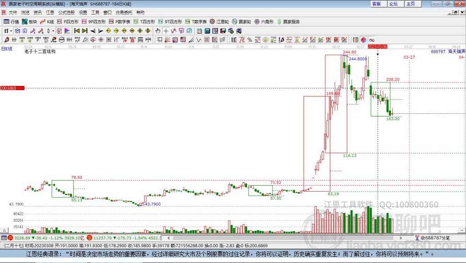Open the 文件 menu
This screenshot has height=263, width=466.
pyautogui.click(x=13, y=12)
